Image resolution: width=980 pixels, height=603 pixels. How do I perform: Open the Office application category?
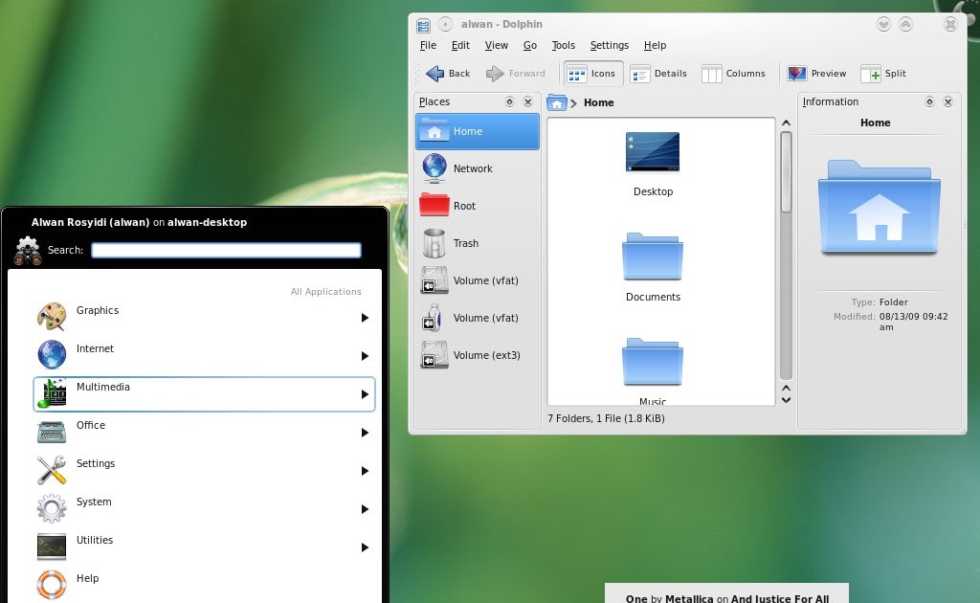tap(204, 433)
